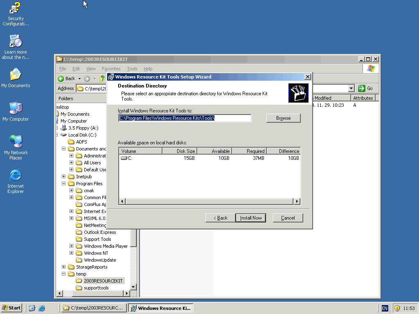Screen dimensions: 419x314
Task: Click the Back arrow icon in Explorer toolbar
Action: coord(61,78)
